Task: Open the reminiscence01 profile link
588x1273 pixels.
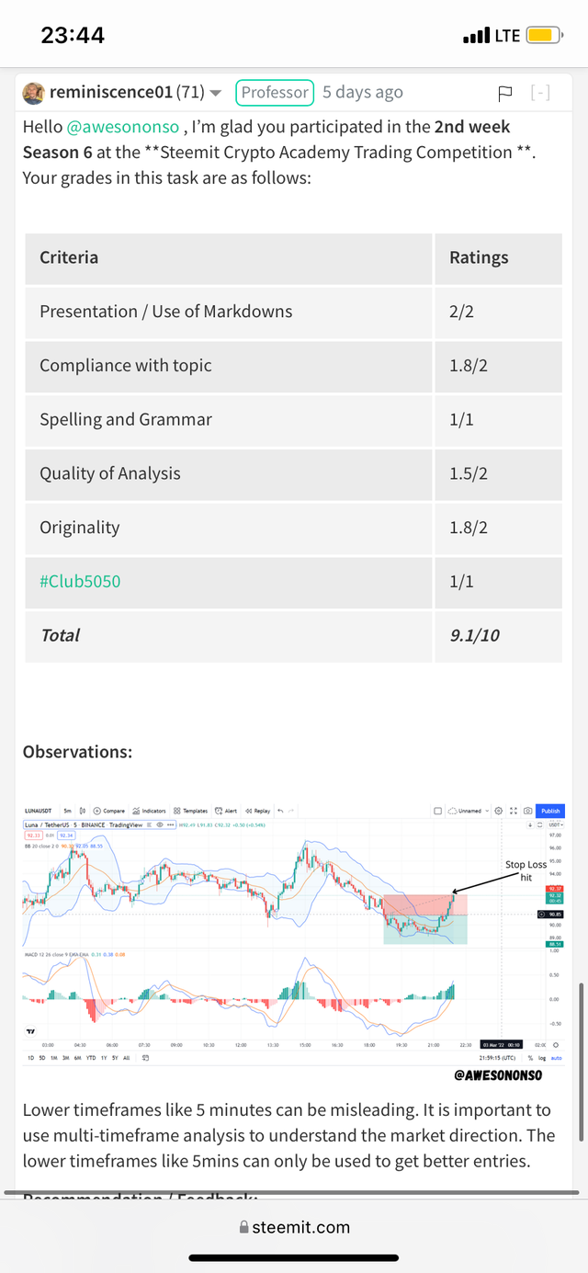Action: pyautogui.click(x=110, y=92)
